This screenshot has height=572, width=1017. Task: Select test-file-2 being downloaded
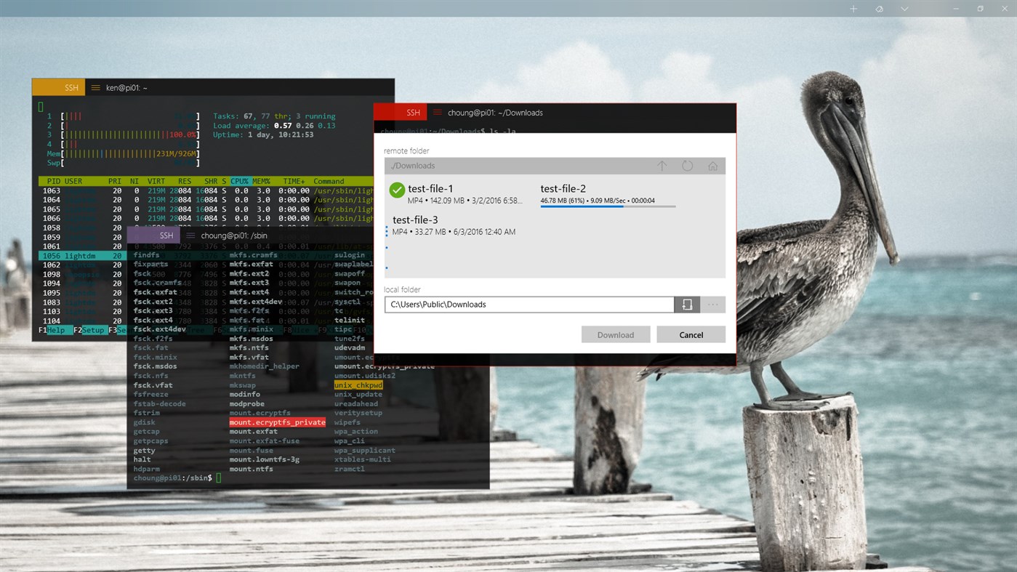[608, 194]
